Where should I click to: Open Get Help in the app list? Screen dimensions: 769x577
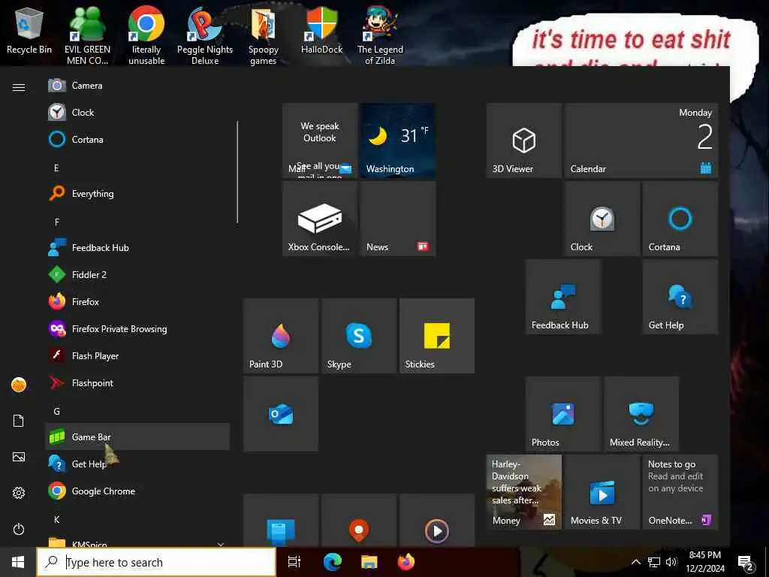[x=137, y=463]
